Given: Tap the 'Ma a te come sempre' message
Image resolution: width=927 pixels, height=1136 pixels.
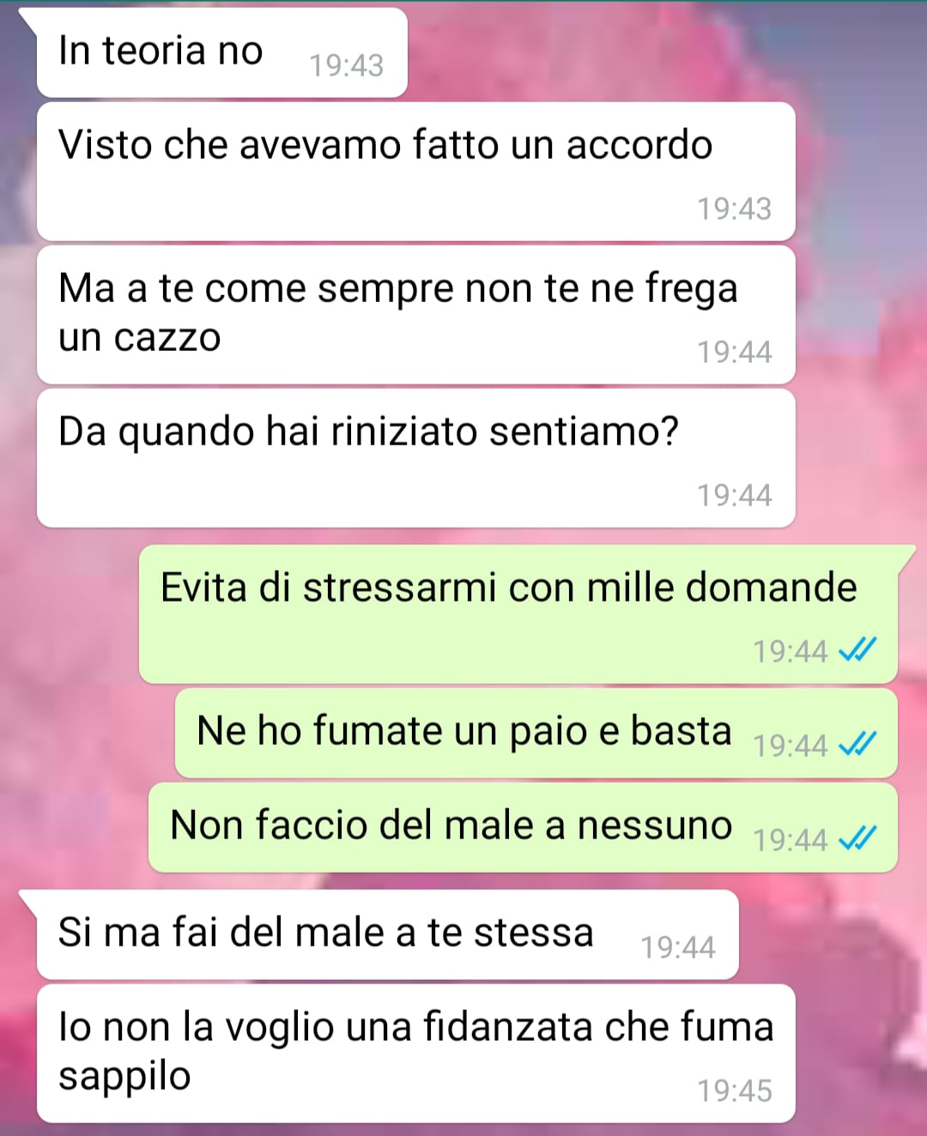Looking at the screenshot, I should [x=416, y=315].
